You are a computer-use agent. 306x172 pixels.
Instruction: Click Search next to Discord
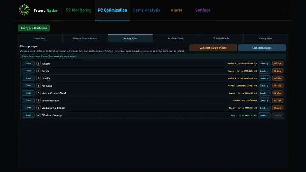[x=28, y=63]
